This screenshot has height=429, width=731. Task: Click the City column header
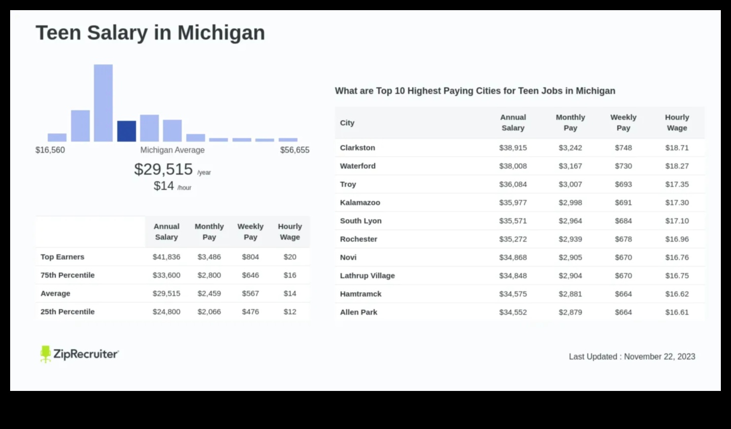tap(347, 123)
